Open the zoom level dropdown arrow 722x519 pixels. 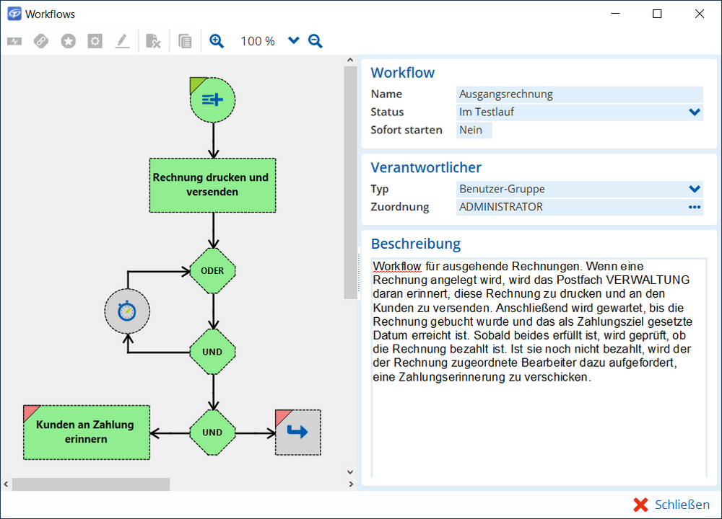tap(293, 41)
